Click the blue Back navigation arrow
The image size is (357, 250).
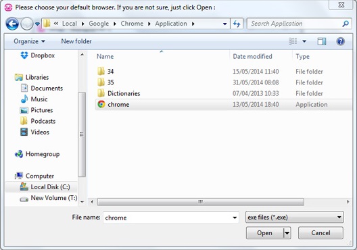tap(12, 24)
